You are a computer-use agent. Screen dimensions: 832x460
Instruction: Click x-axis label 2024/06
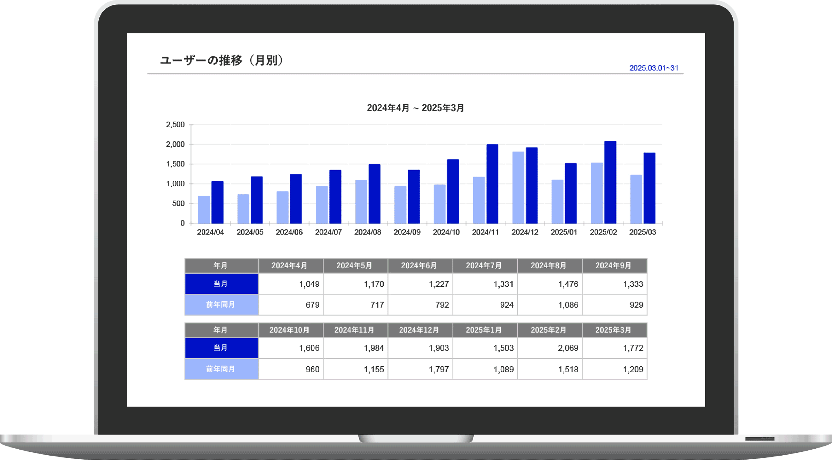pos(289,232)
